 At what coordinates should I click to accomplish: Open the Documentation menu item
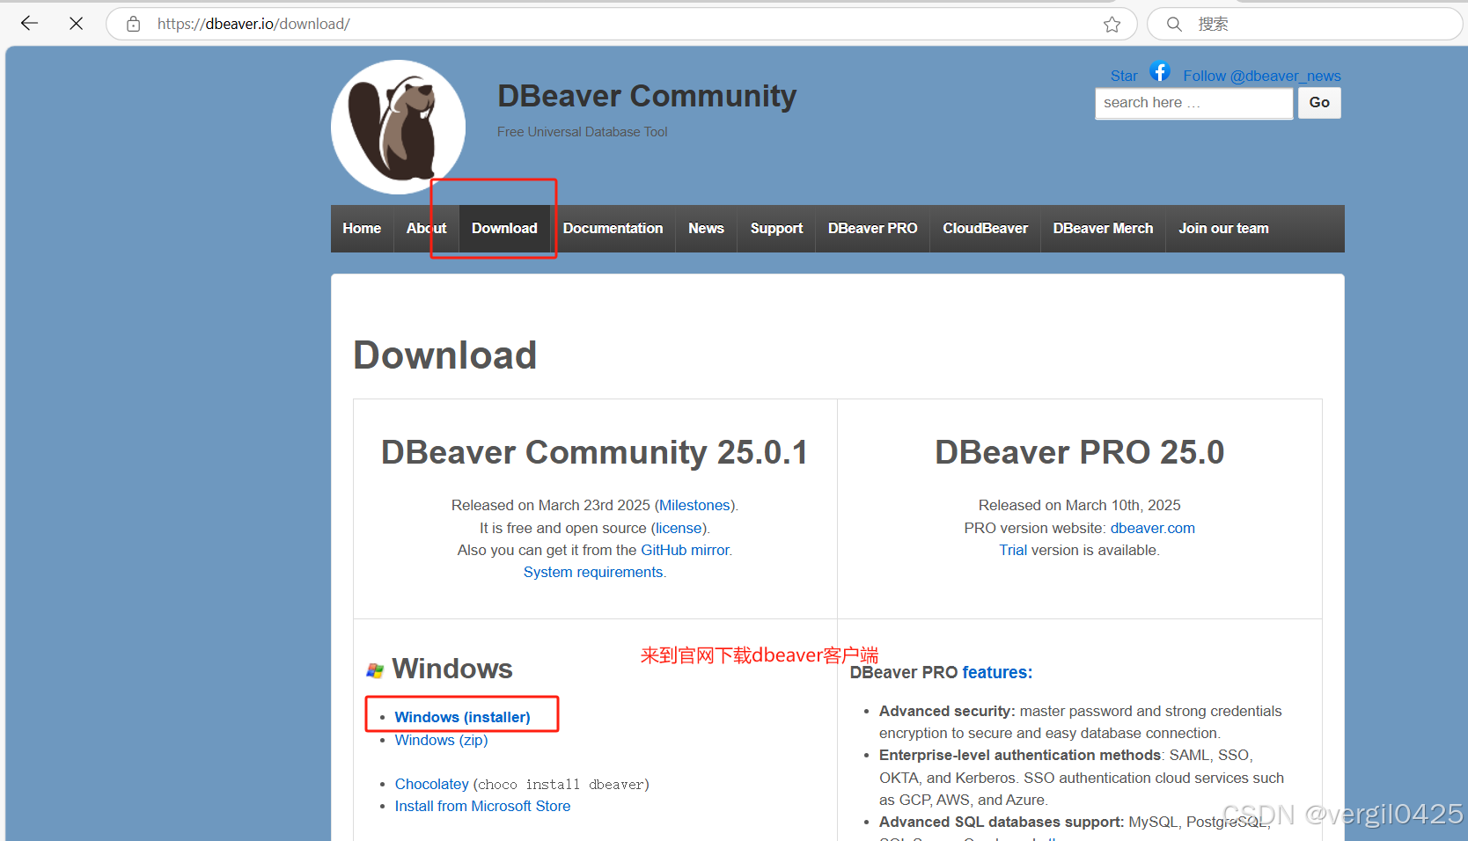[613, 229]
